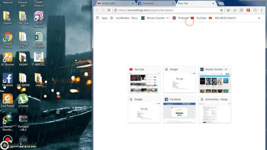Image resolution: width=267 pixels, height=150 pixels.
Task: Click the red extension icon in Chrome toolbar
Action: point(248,10)
